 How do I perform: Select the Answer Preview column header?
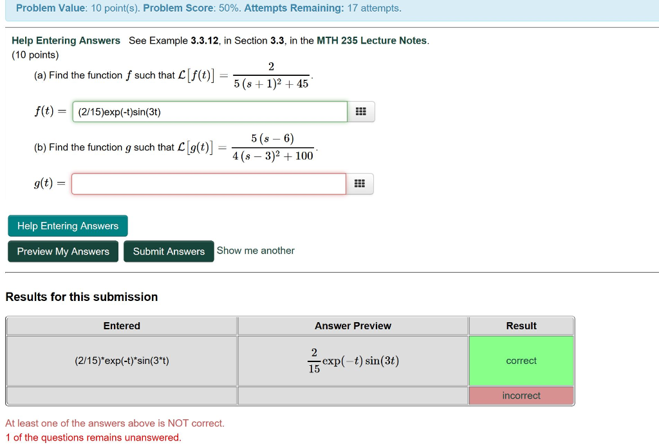(x=352, y=325)
